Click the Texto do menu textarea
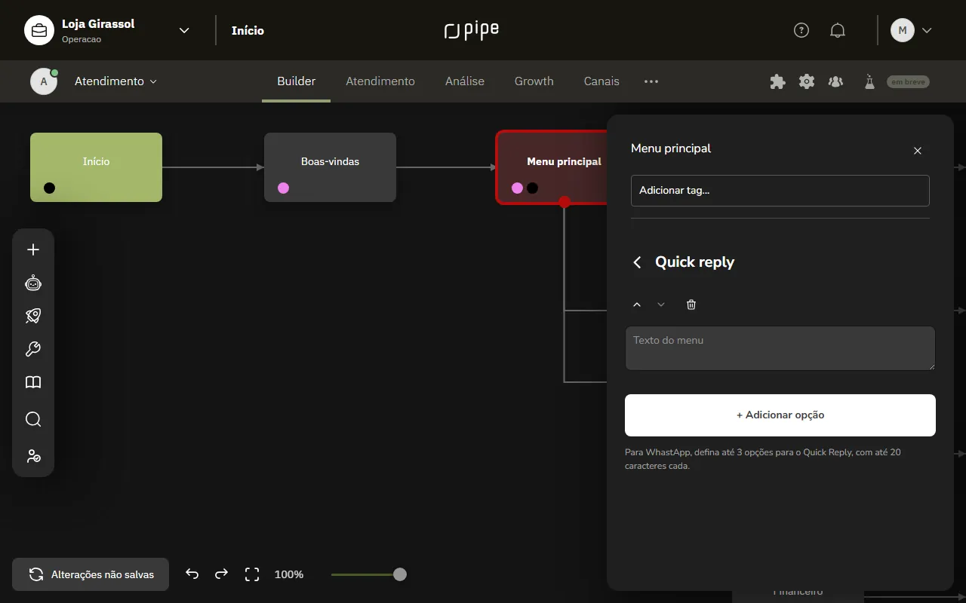This screenshot has width=966, height=603. pos(780,348)
